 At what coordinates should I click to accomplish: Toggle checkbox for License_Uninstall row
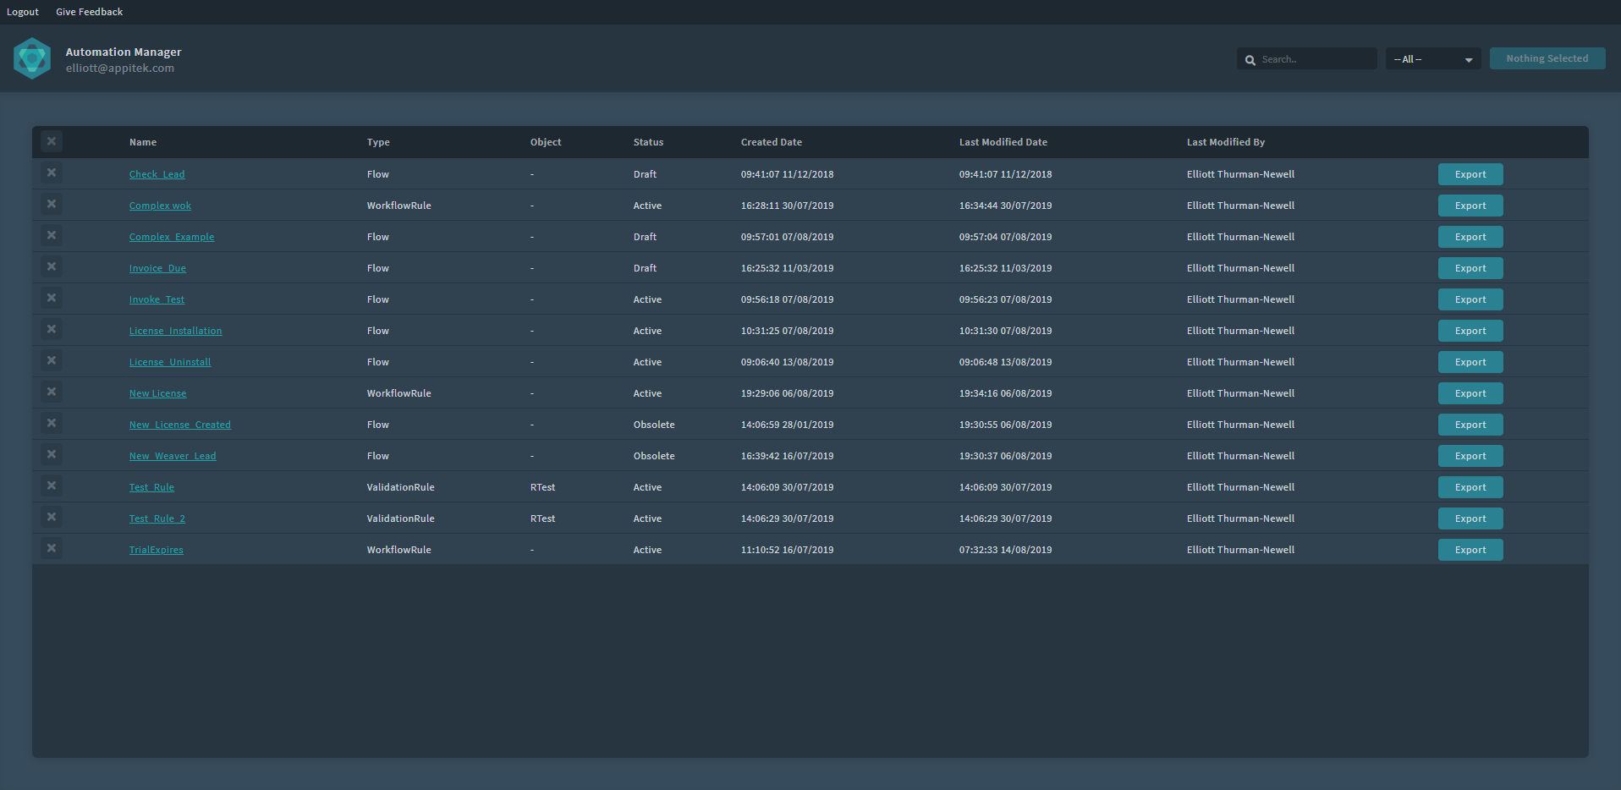point(52,360)
